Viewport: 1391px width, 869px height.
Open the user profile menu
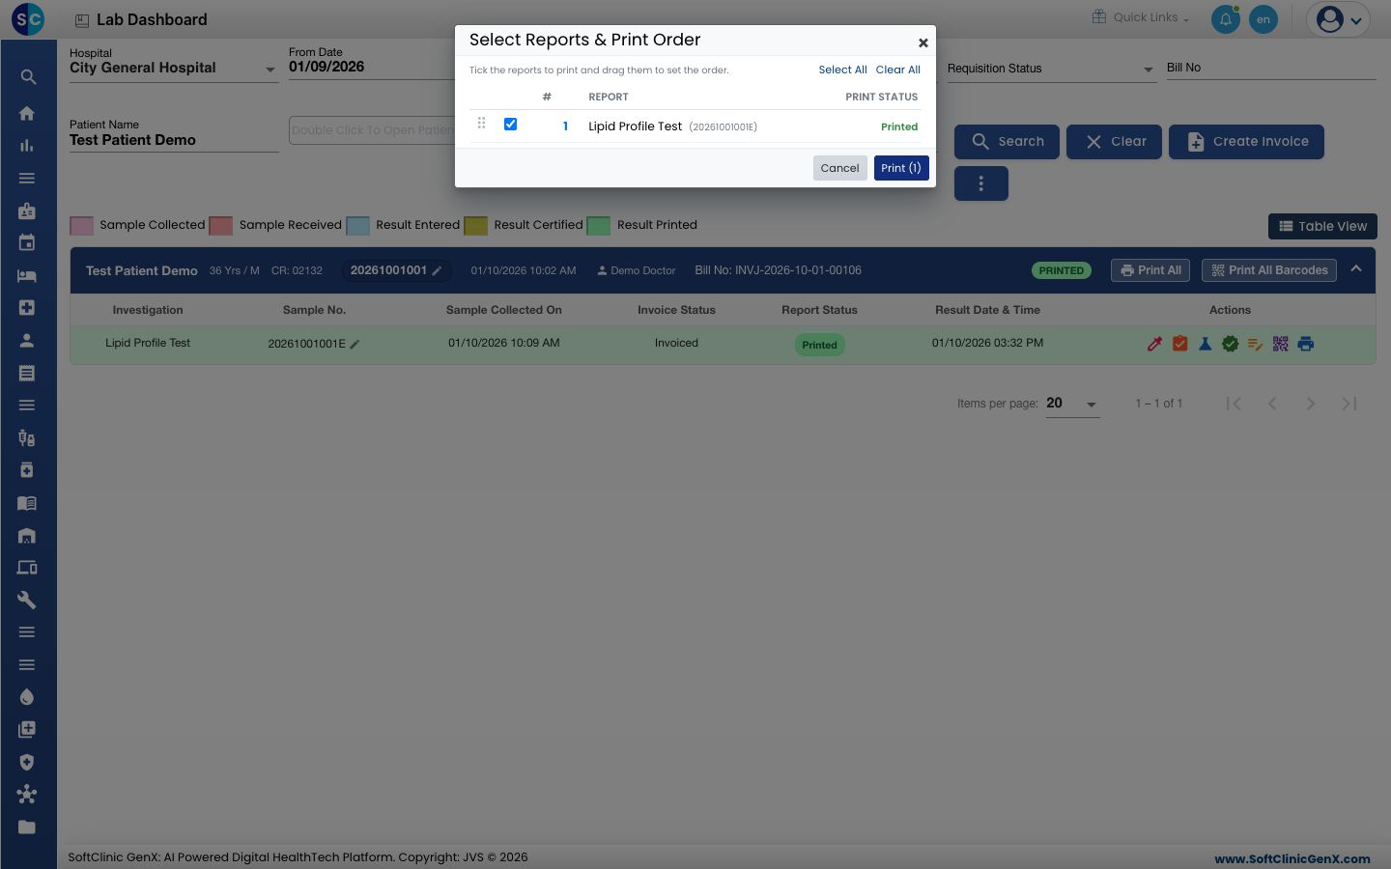(x=1338, y=19)
